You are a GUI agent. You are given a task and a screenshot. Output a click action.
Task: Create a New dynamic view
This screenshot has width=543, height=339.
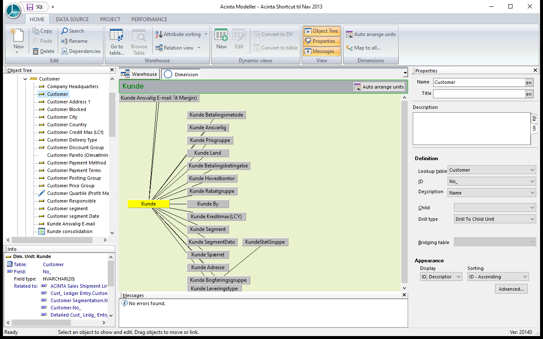coord(221,39)
